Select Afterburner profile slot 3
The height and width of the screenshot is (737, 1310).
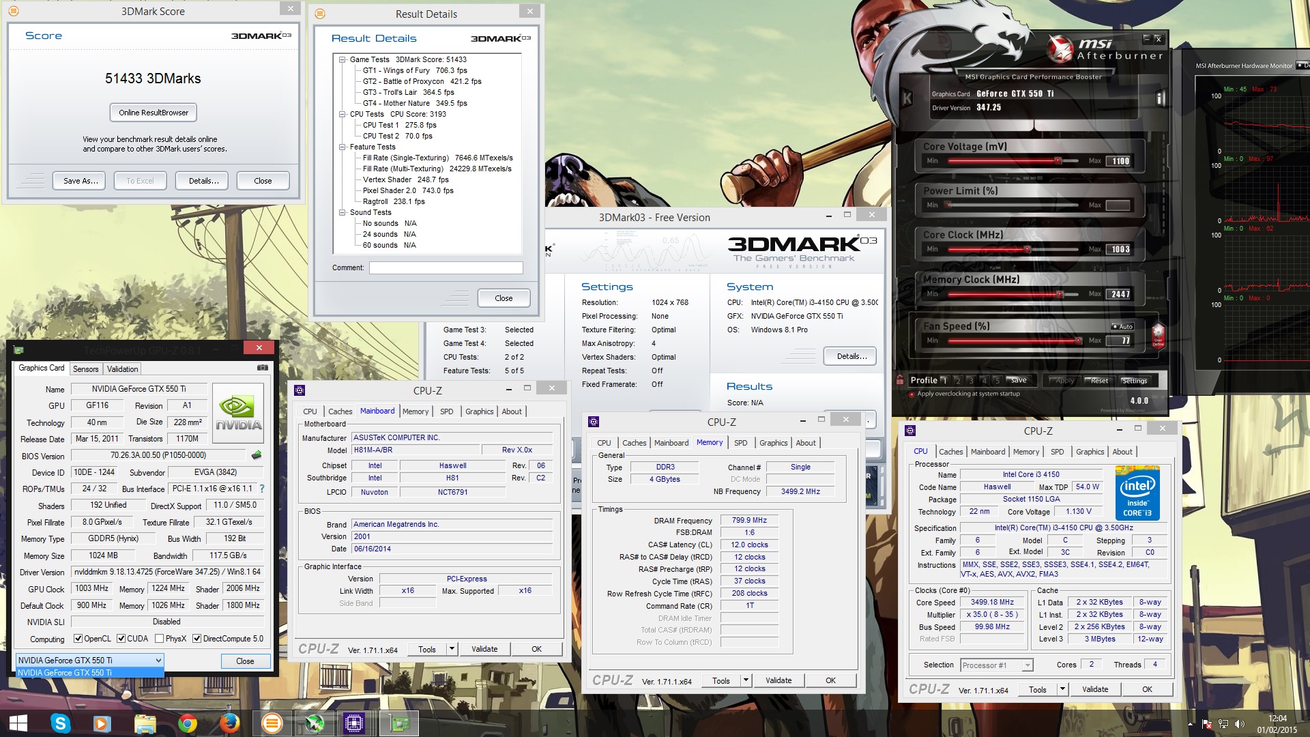(970, 380)
